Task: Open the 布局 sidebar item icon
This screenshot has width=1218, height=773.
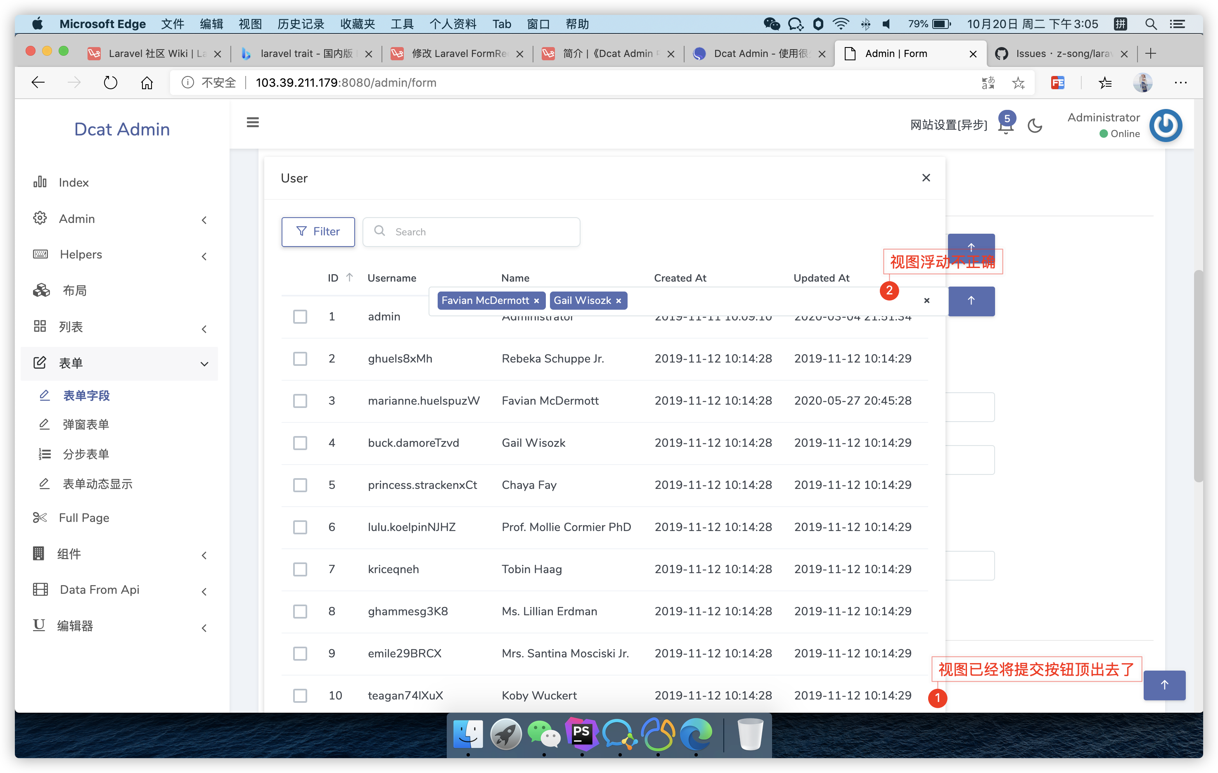Action: [x=40, y=290]
